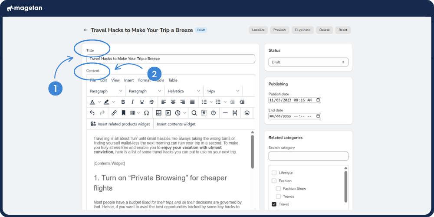Image resolution: width=434 pixels, height=217 pixels.
Task: Open the Insert menu in the editor
Action: (x=129, y=80)
